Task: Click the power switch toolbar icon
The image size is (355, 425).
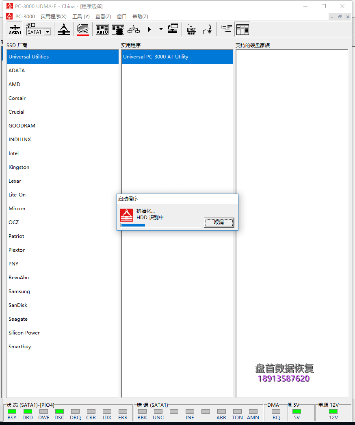Action: [x=207, y=29]
